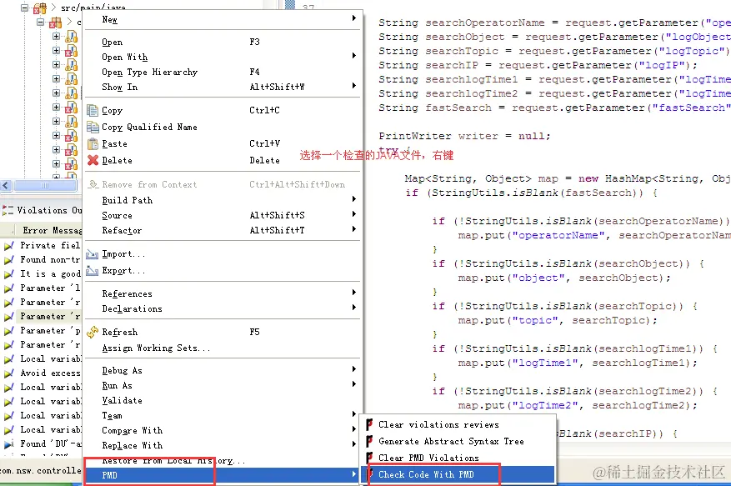The image size is (731, 486).
Task: Click violation icon beside 'Found non-tr' row
Action: pyautogui.click(x=8, y=260)
